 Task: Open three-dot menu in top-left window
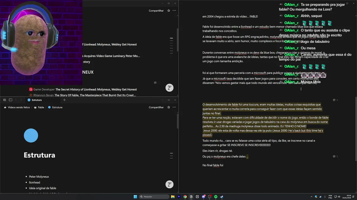174,11
